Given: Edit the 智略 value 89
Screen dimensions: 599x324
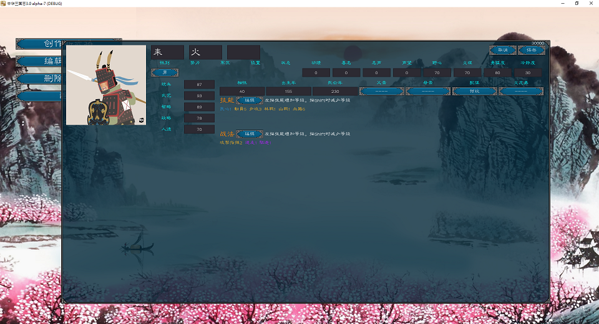Looking at the screenshot, I should coord(200,107).
